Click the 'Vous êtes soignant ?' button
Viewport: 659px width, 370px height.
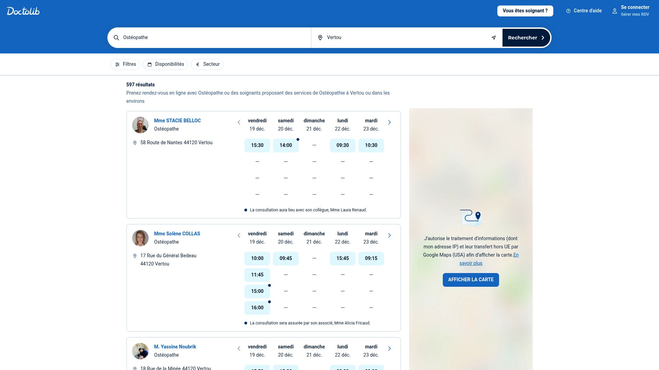click(x=525, y=11)
